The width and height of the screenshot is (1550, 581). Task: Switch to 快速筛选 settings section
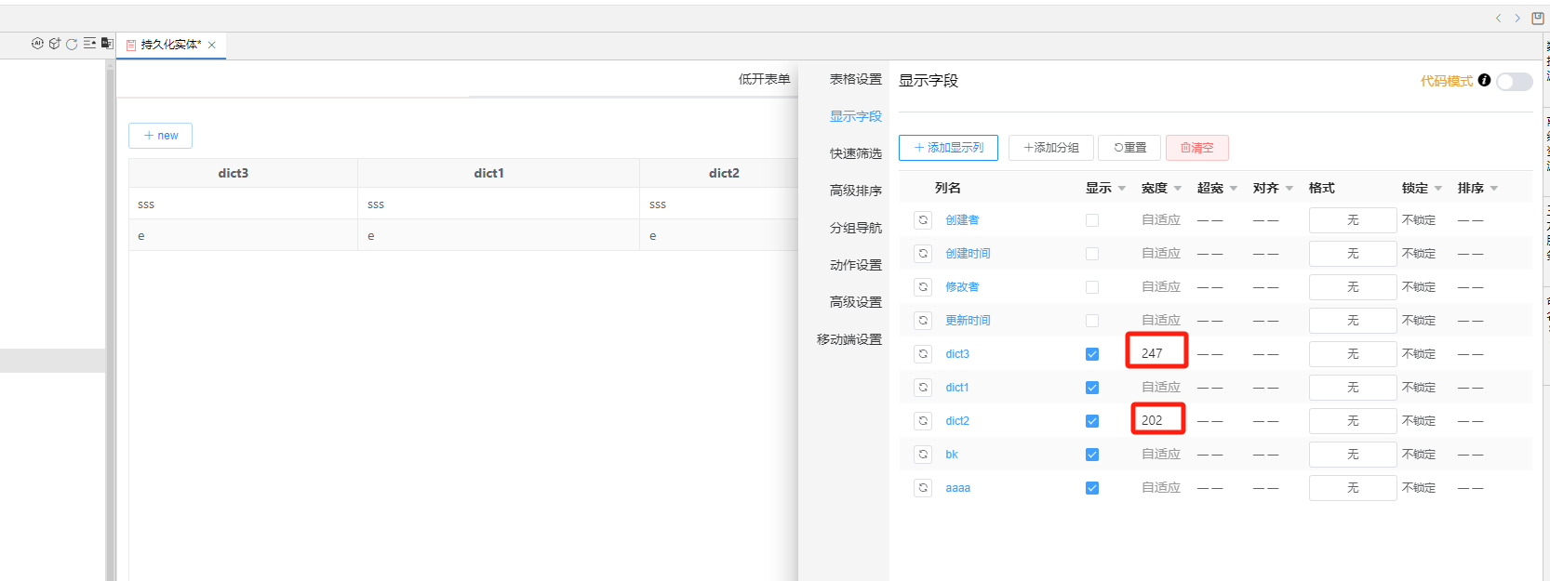pos(855,153)
